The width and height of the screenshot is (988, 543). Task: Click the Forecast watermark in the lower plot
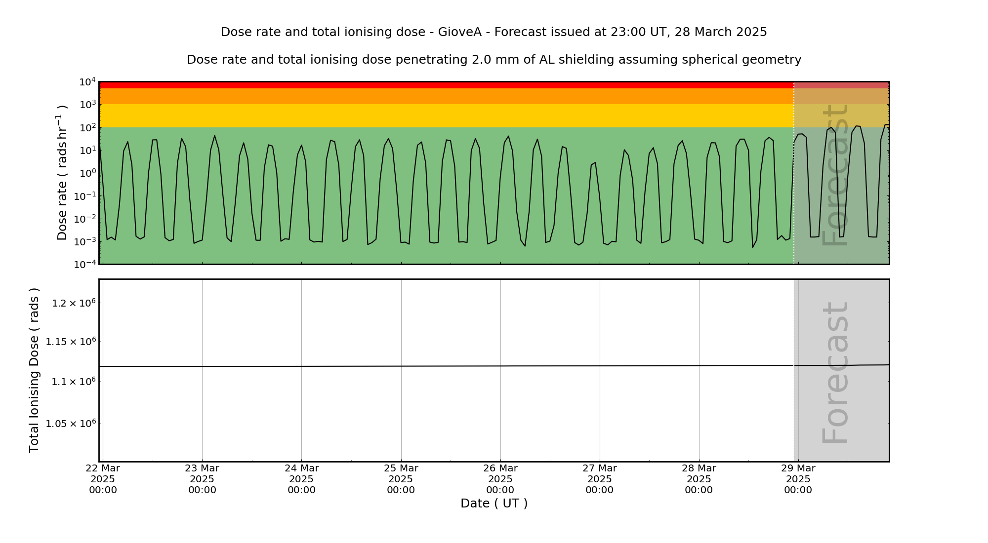click(x=835, y=372)
